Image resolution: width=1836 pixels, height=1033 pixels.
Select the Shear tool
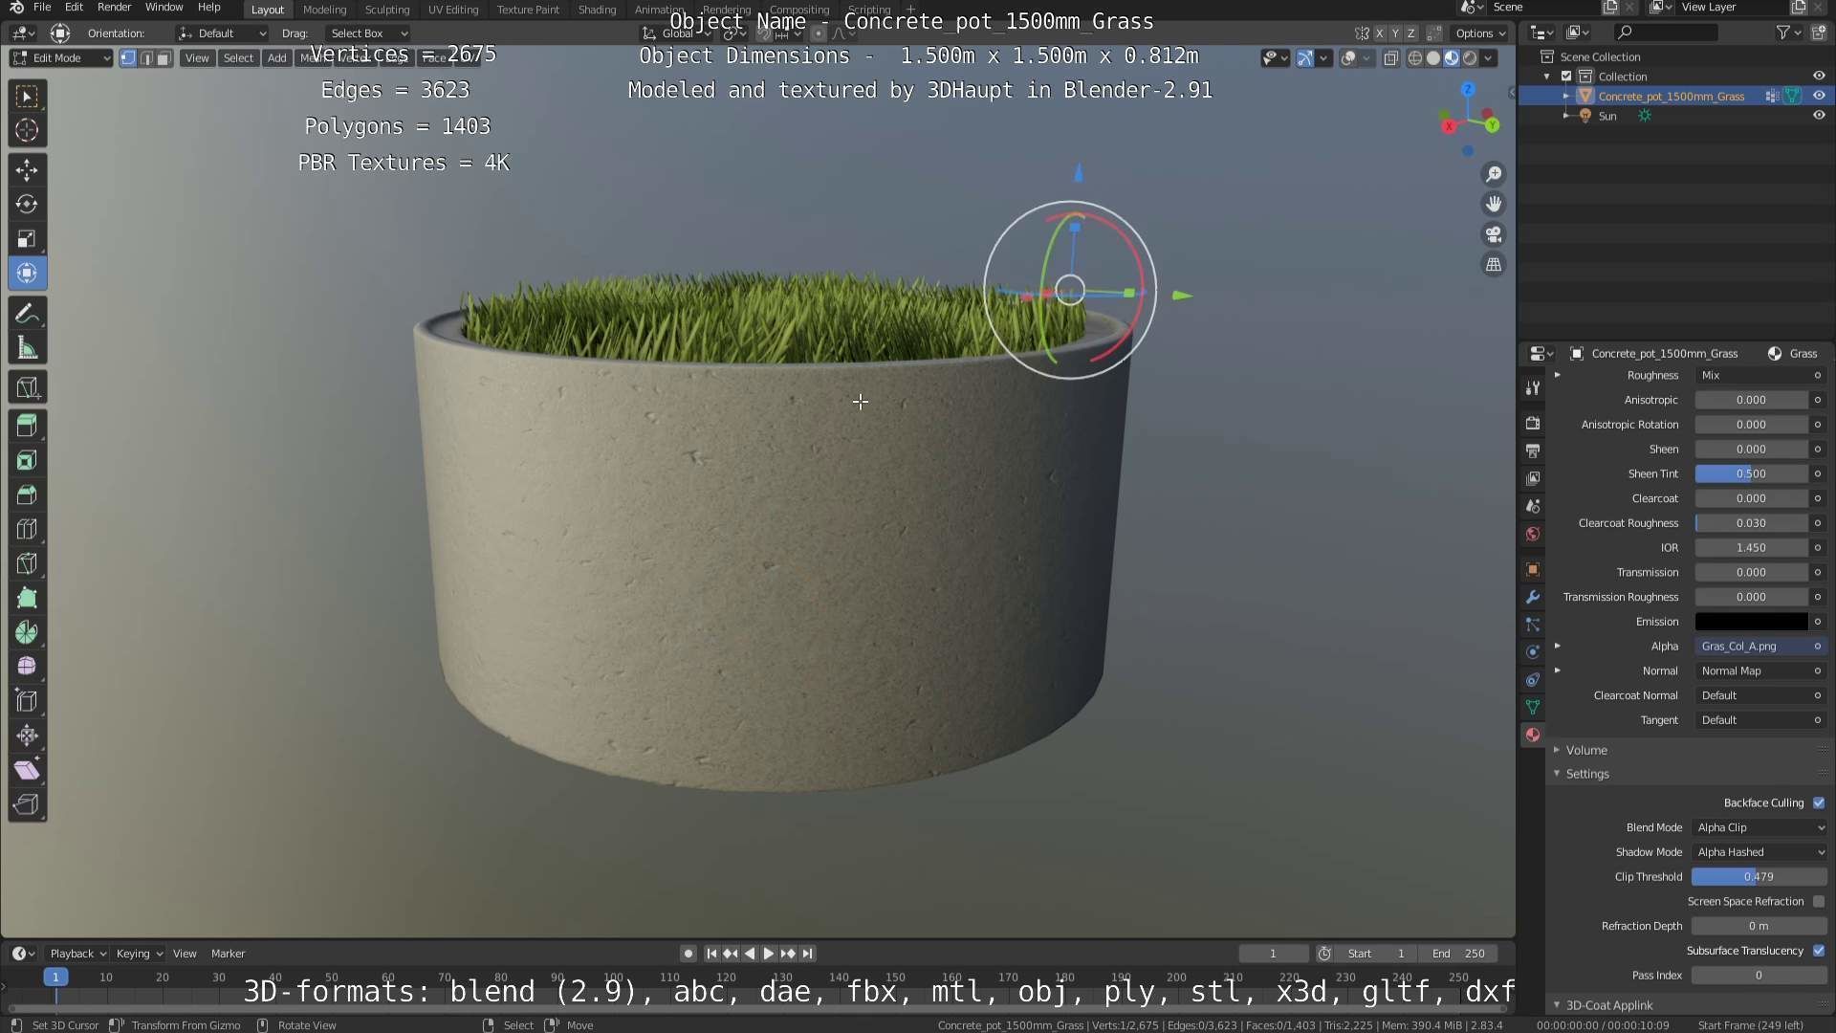[x=27, y=770]
